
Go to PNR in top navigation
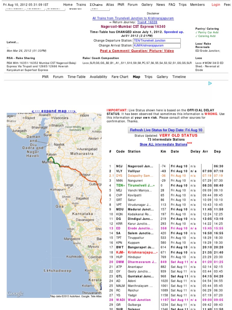click(x=121, y=5)
